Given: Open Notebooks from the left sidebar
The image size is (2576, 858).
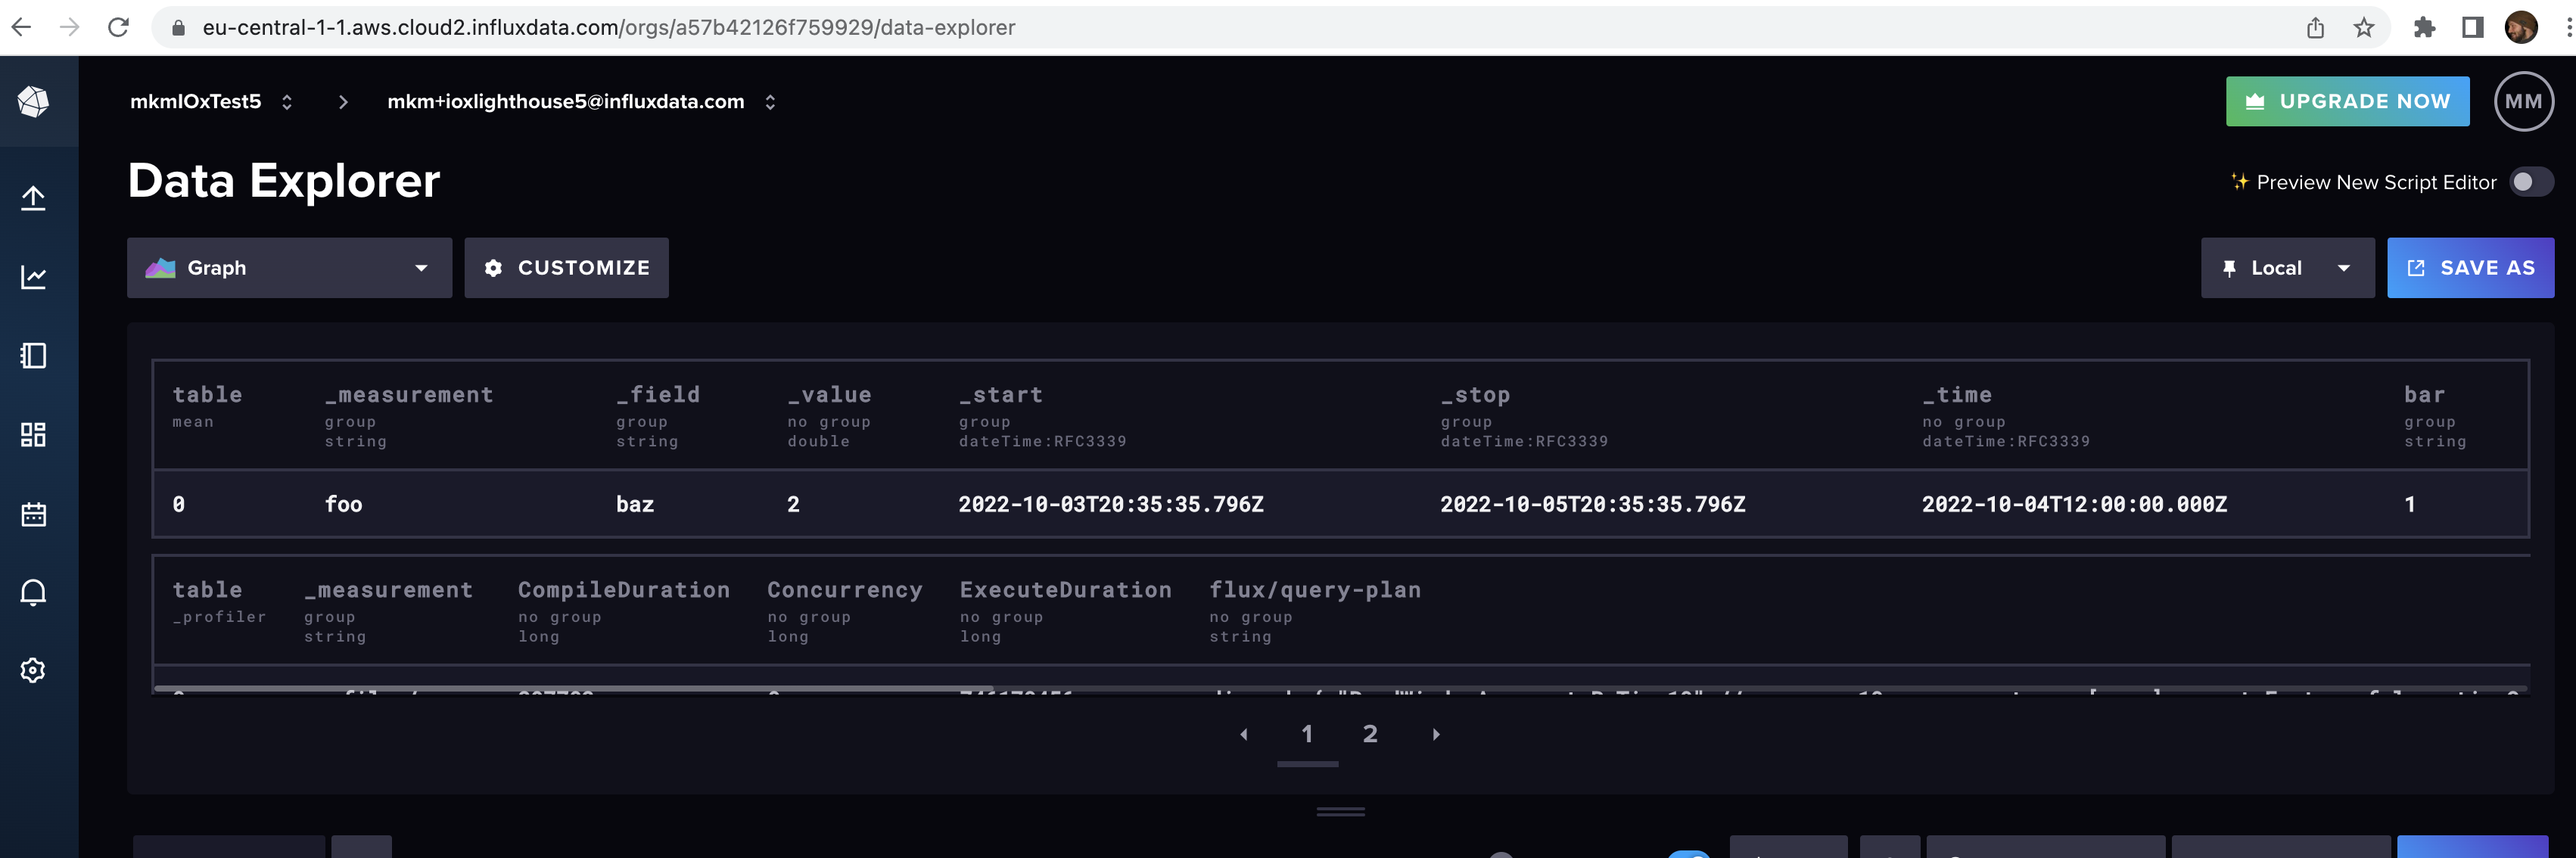Looking at the screenshot, I should click(x=33, y=356).
